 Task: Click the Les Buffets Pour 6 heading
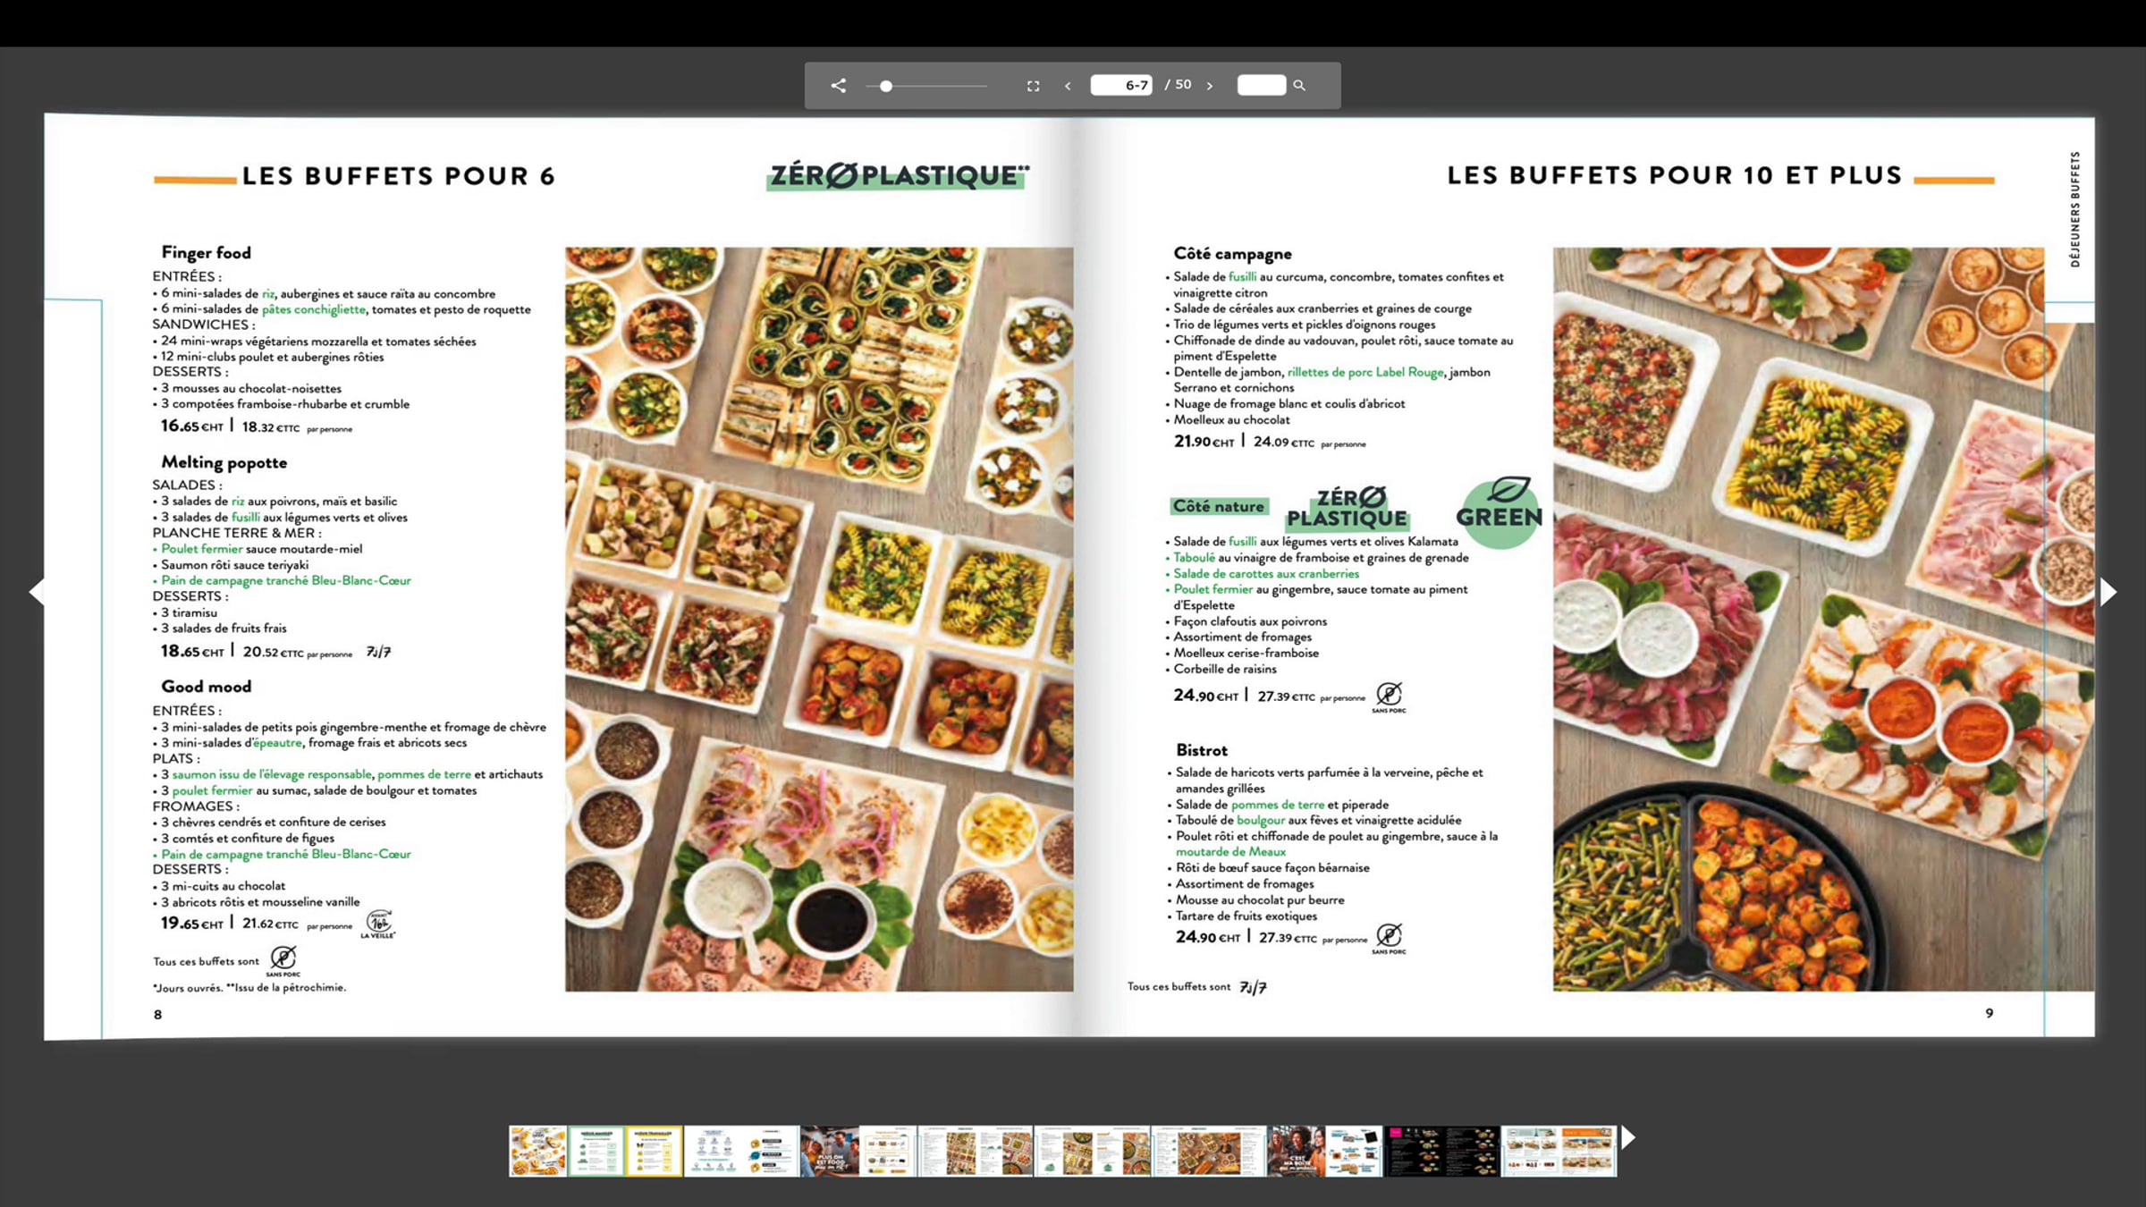pos(398,176)
